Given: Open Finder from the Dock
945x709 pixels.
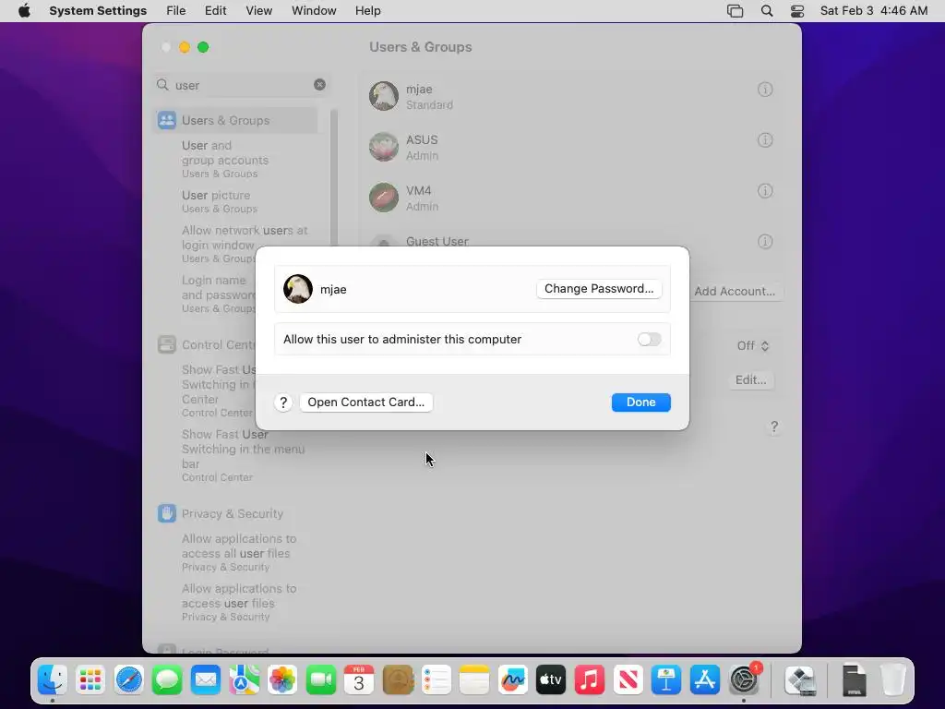Looking at the screenshot, I should pyautogui.click(x=53, y=680).
